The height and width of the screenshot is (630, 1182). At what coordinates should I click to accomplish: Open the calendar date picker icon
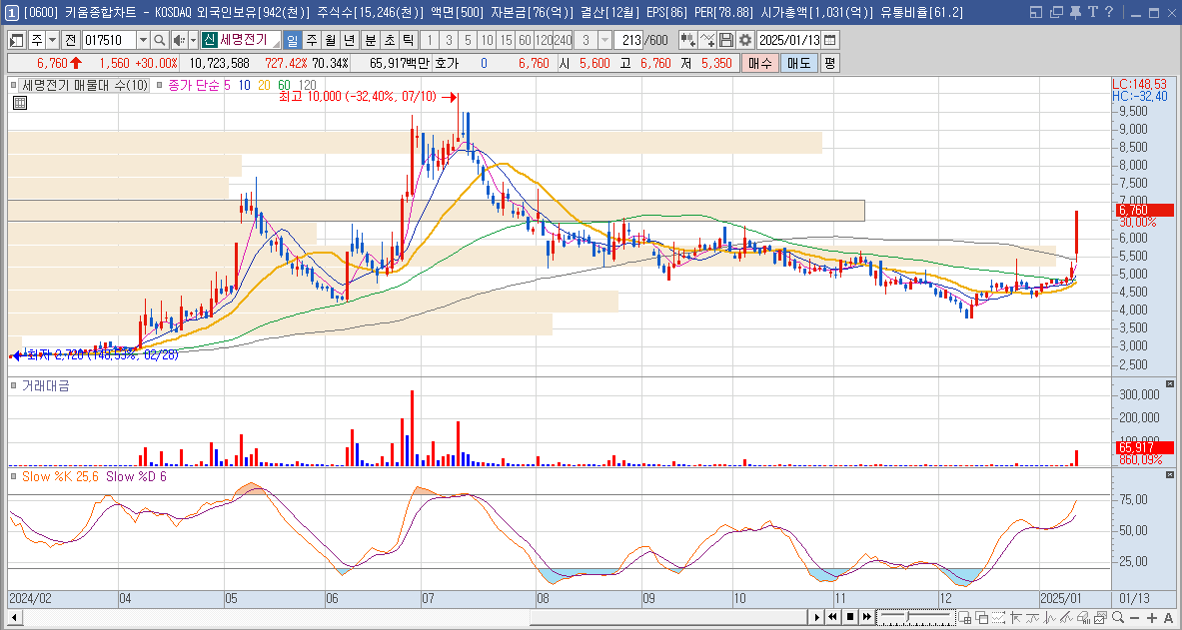(830, 40)
